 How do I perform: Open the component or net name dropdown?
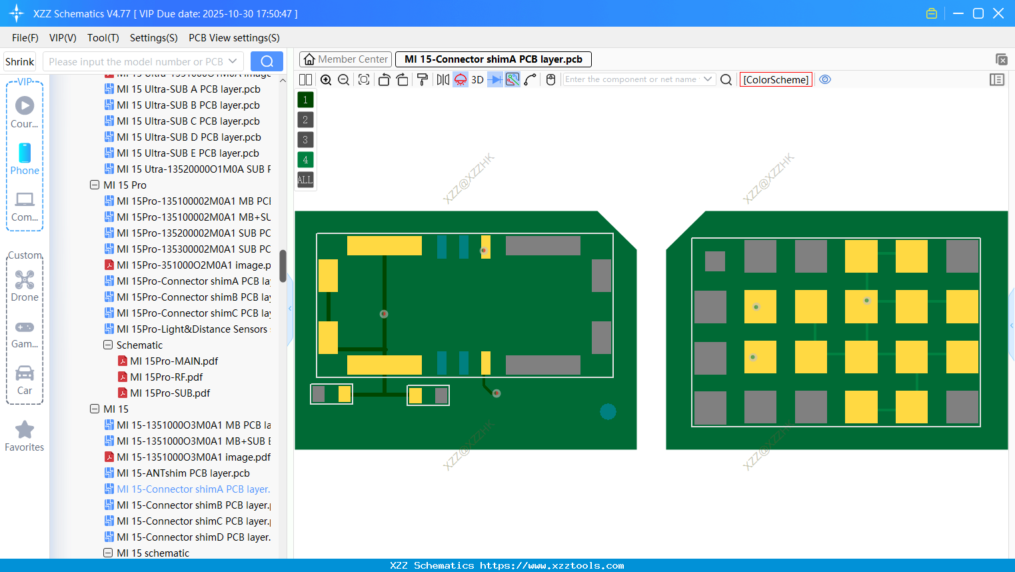(x=708, y=79)
